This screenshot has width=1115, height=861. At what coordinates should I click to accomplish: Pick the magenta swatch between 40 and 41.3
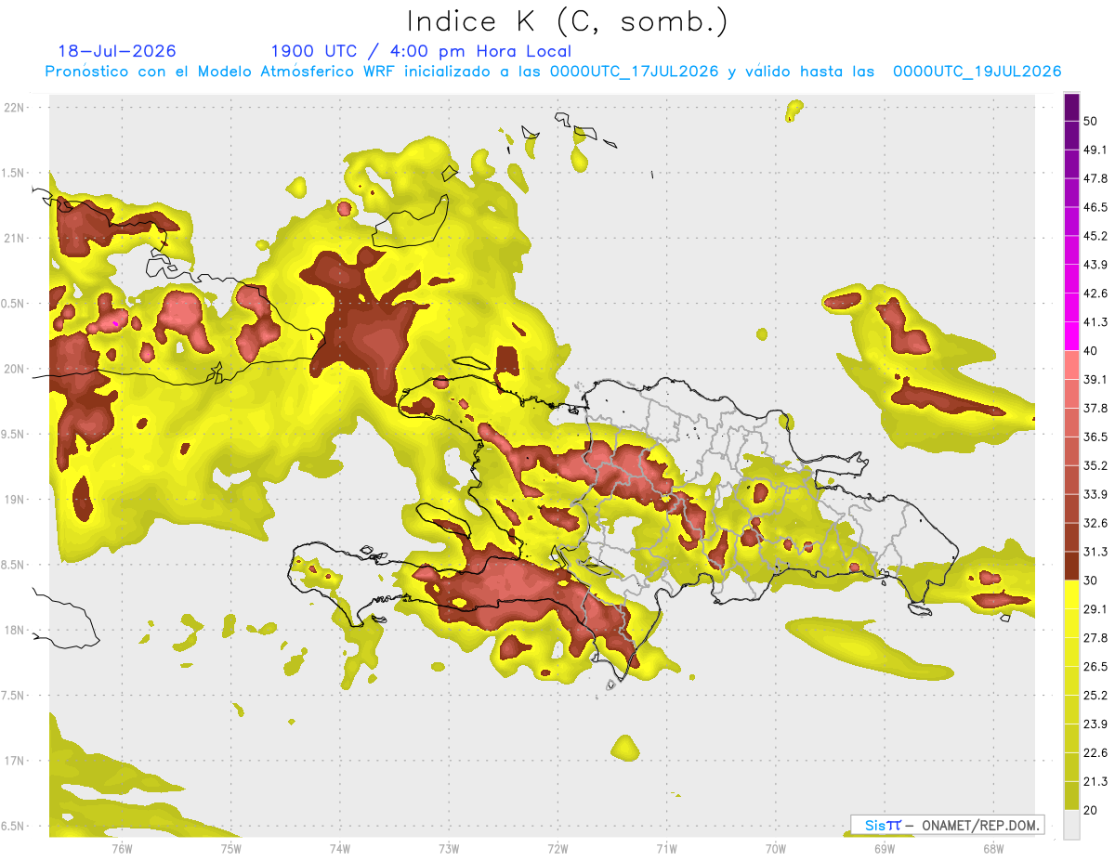point(1071,336)
